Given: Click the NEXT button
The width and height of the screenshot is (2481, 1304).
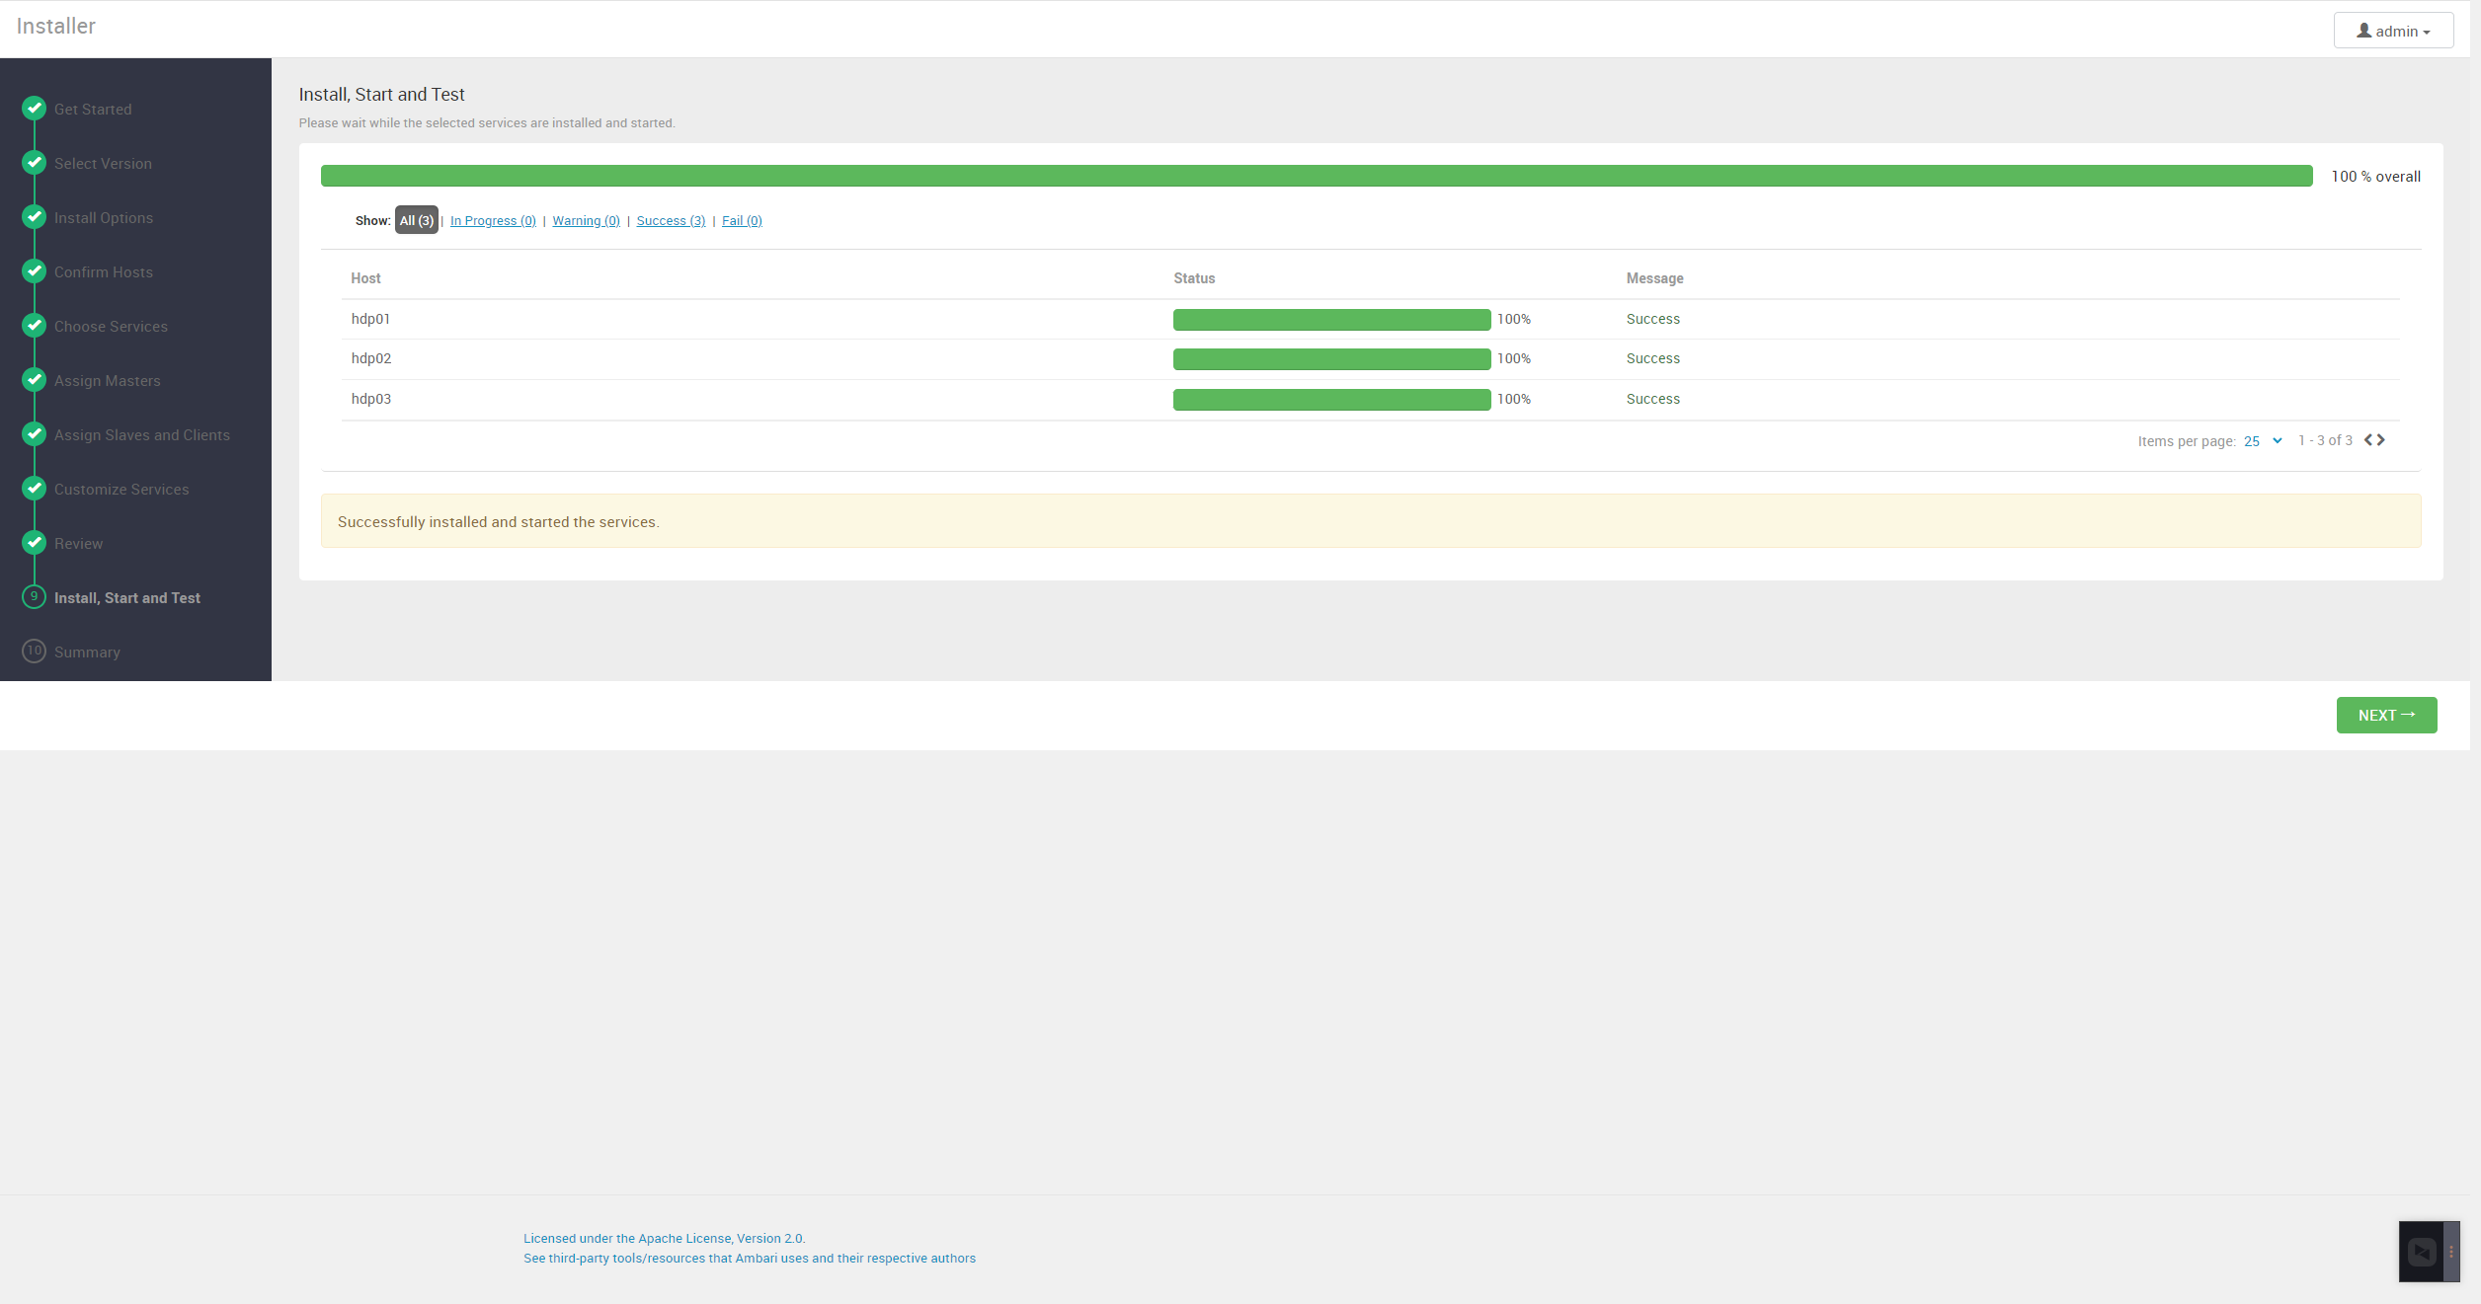Looking at the screenshot, I should (x=2386, y=715).
